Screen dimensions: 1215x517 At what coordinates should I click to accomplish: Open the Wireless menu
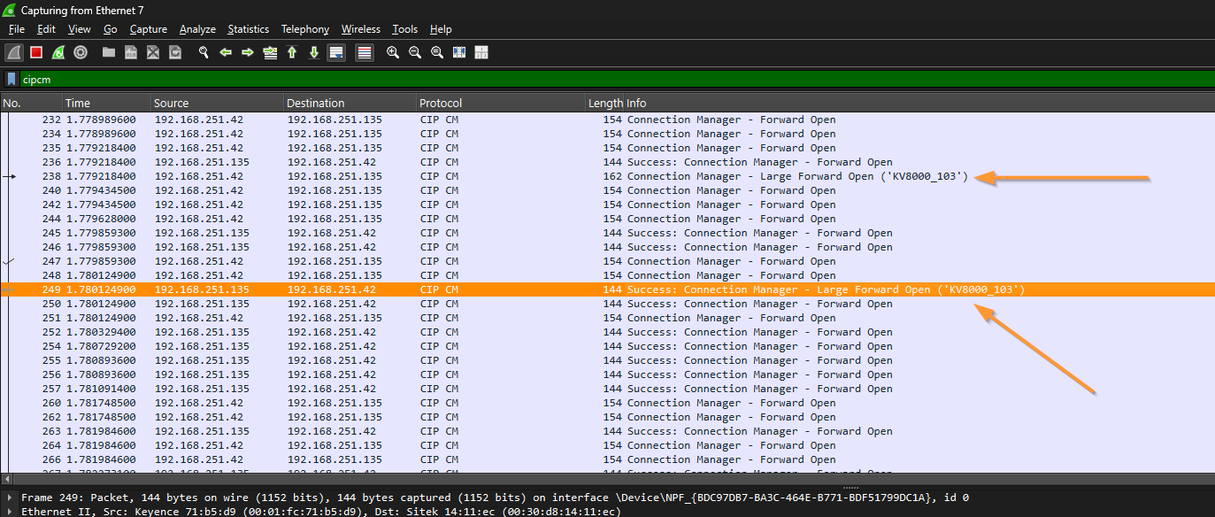(x=362, y=29)
